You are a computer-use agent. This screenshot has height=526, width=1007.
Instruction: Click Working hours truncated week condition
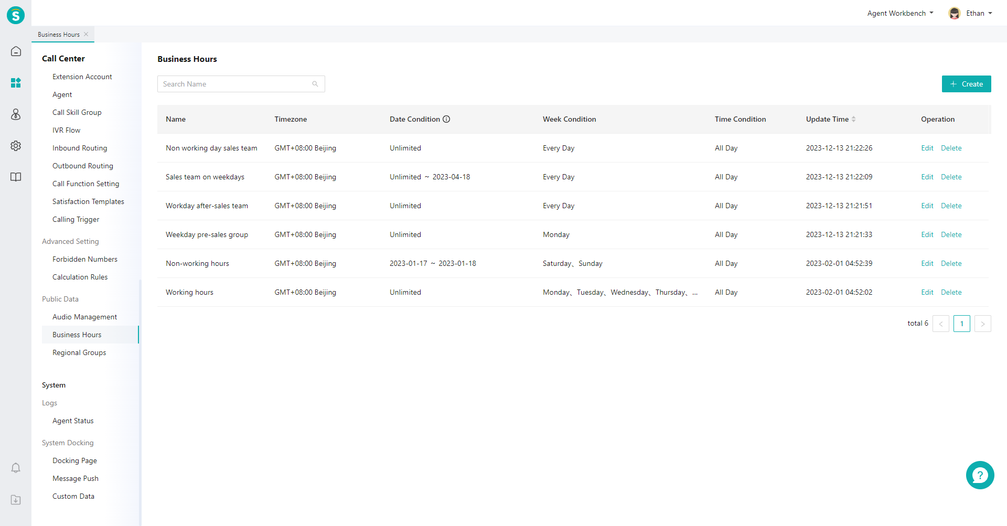tap(620, 292)
